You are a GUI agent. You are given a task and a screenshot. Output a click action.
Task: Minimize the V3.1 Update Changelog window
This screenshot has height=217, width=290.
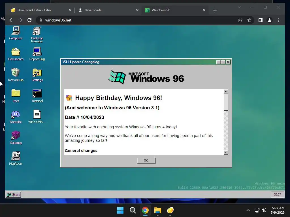coord(218,62)
